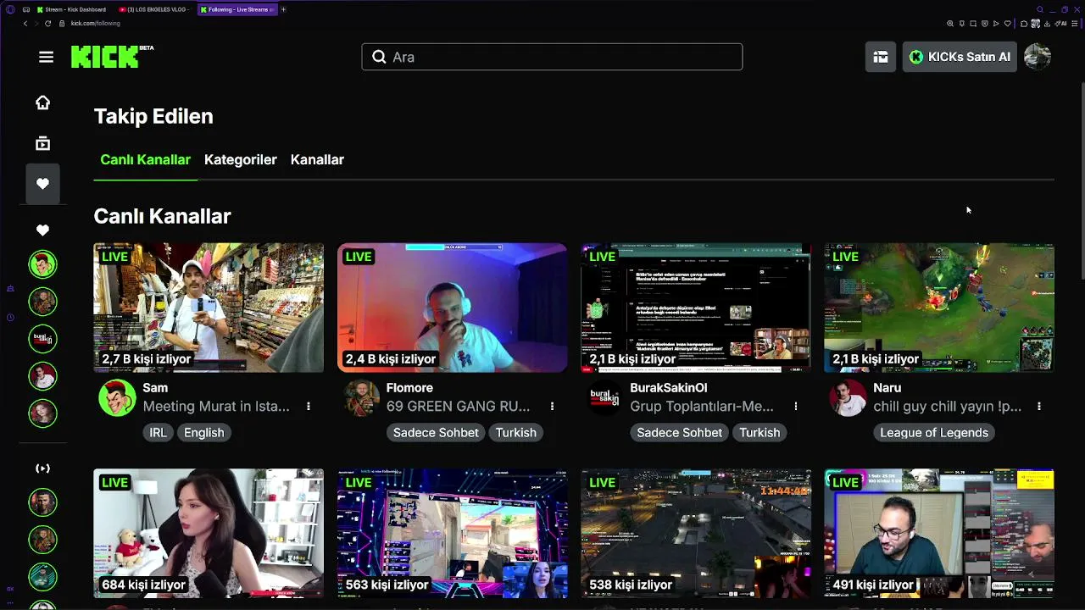Image resolution: width=1085 pixels, height=610 pixels.
Task: Click the League of Legends tag
Action: (934, 433)
